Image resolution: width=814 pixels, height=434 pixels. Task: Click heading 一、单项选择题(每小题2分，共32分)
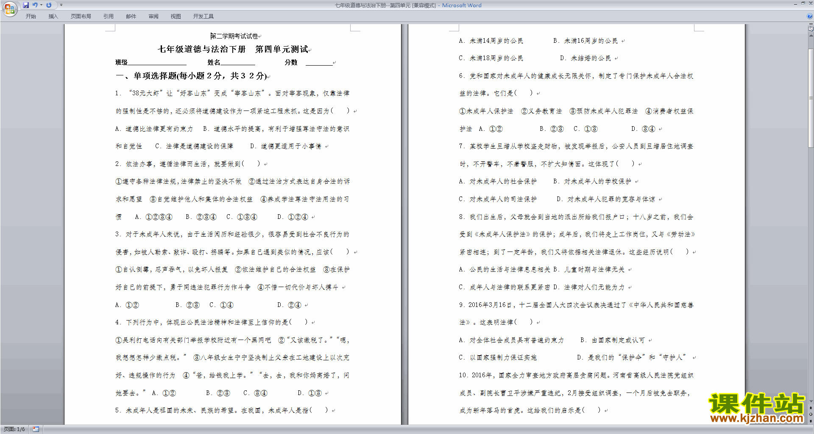(x=191, y=76)
